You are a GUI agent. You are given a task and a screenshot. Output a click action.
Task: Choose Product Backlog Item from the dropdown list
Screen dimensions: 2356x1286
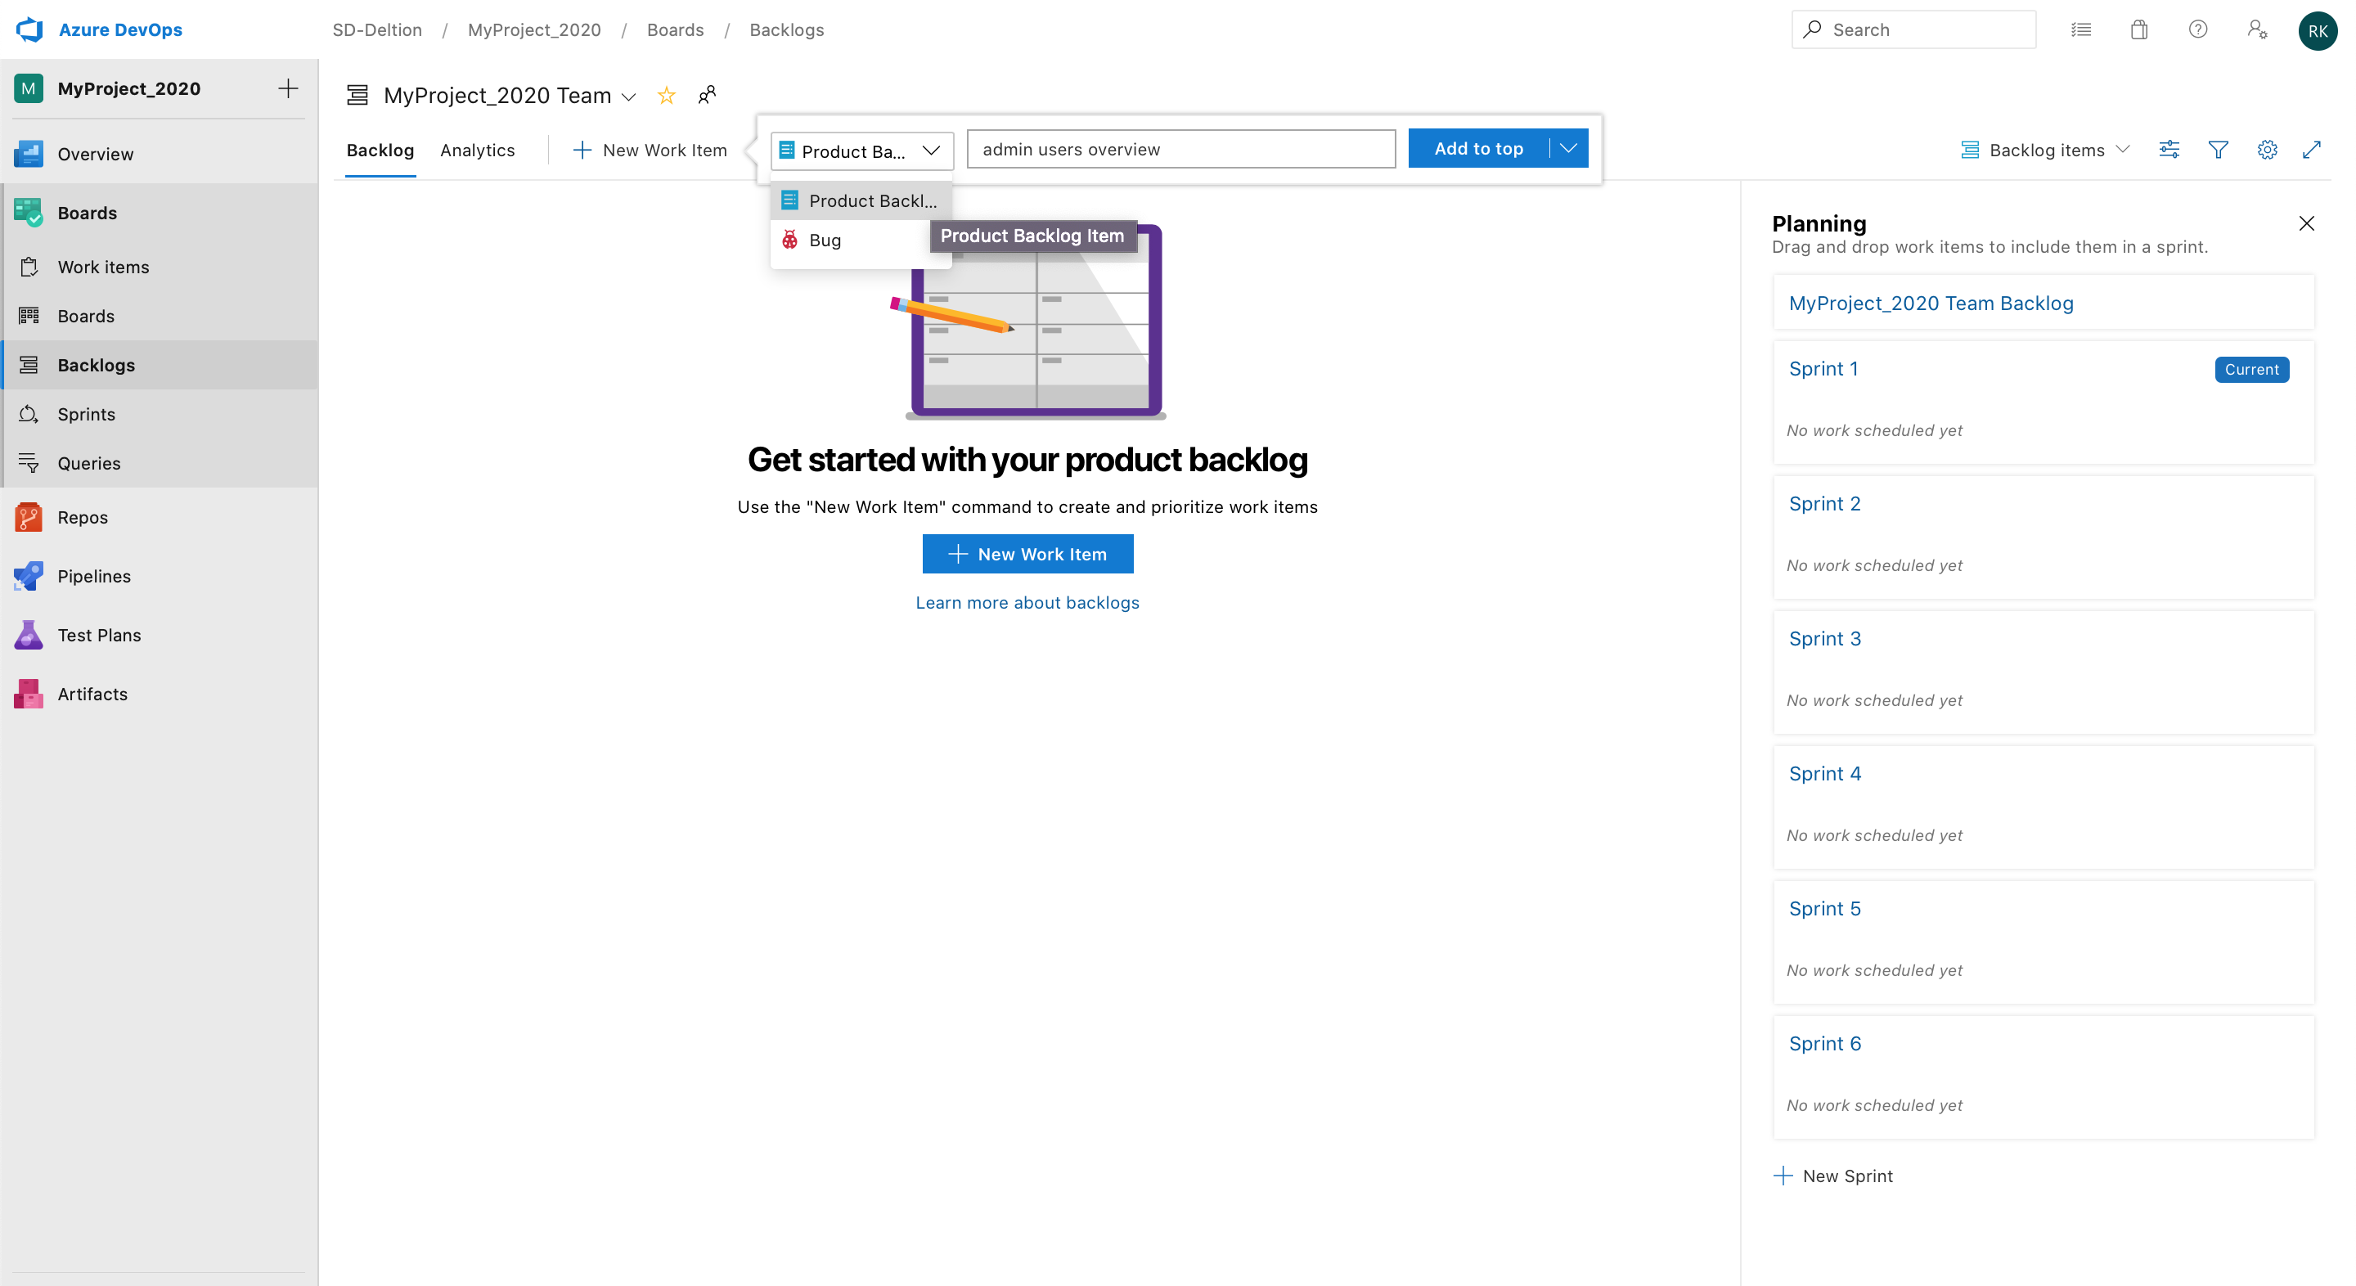click(861, 200)
